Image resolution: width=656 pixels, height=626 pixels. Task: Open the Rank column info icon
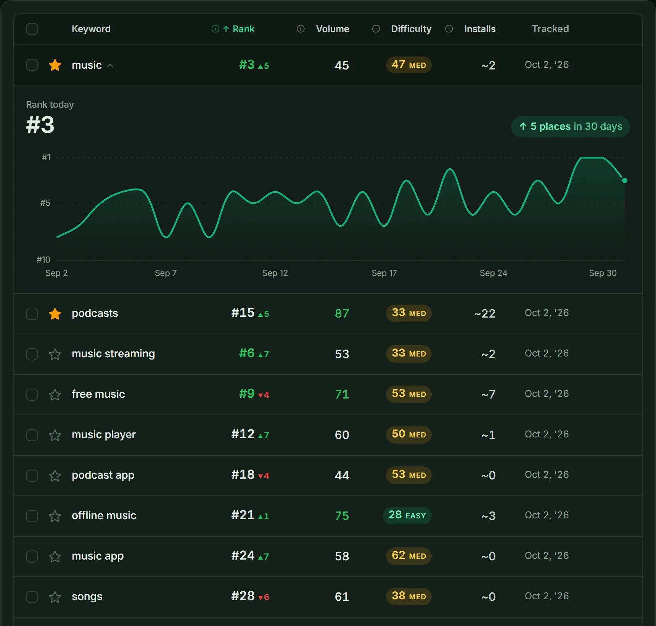(215, 29)
